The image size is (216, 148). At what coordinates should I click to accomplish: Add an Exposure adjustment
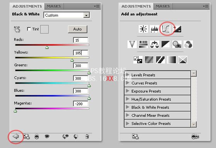point(177,29)
